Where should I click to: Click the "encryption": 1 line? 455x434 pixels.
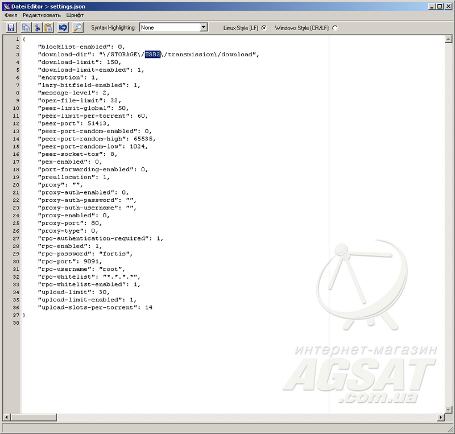(x=68, y=77)
